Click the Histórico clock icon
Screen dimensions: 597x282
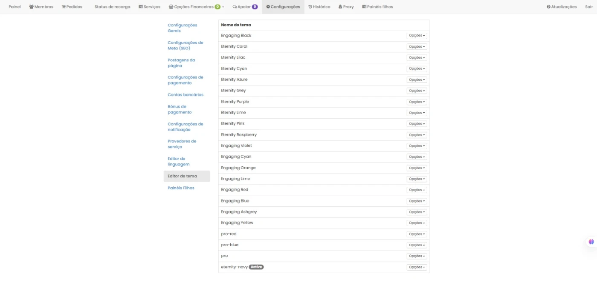[x=310, y=7]
